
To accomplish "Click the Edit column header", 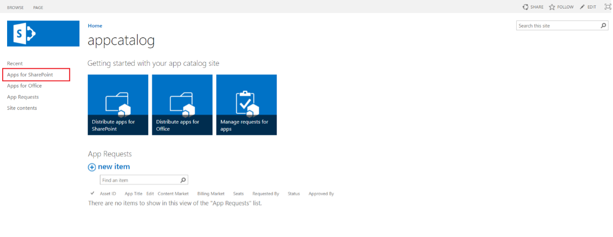I will click(x=150, y=194).
